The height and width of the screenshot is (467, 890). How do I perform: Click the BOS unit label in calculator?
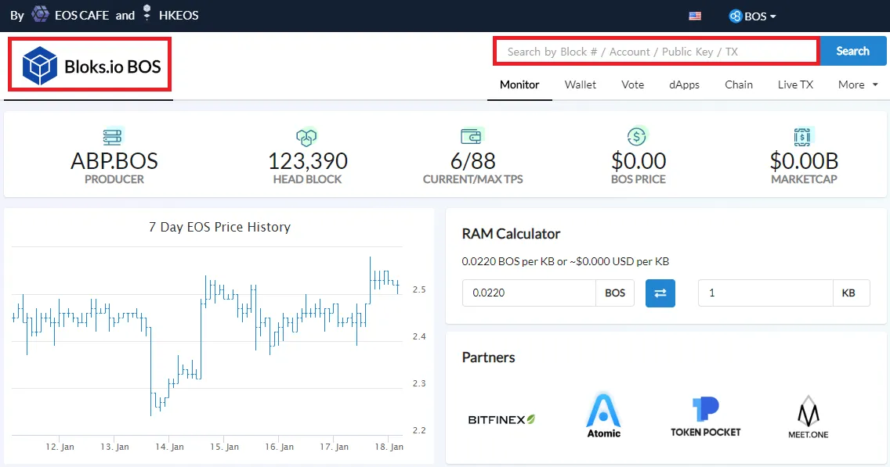coord(615,293)
